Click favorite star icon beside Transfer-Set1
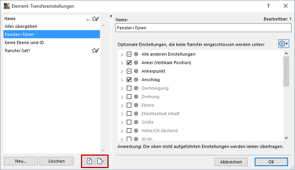Viewport: 295px width, 170px height. (95, 51)
